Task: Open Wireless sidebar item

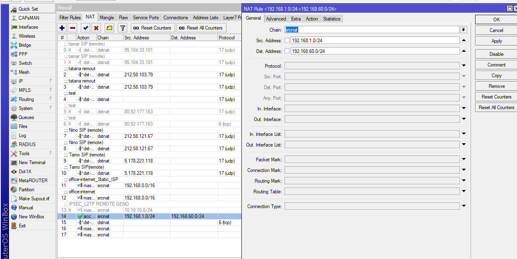Action: [x=32, y=36]
